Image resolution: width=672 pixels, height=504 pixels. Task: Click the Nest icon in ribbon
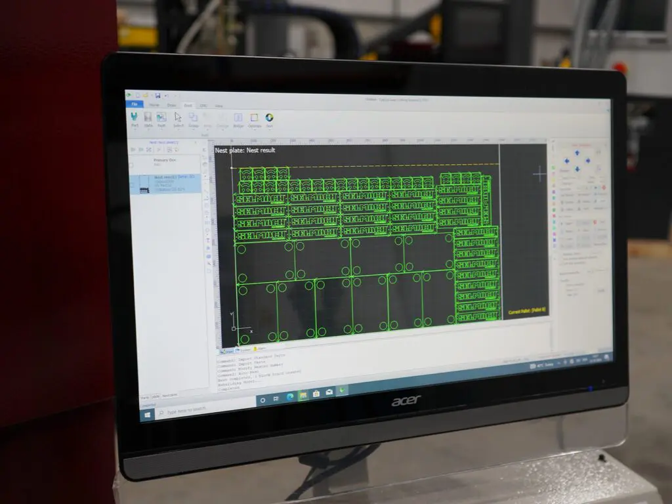pos(161,117)
